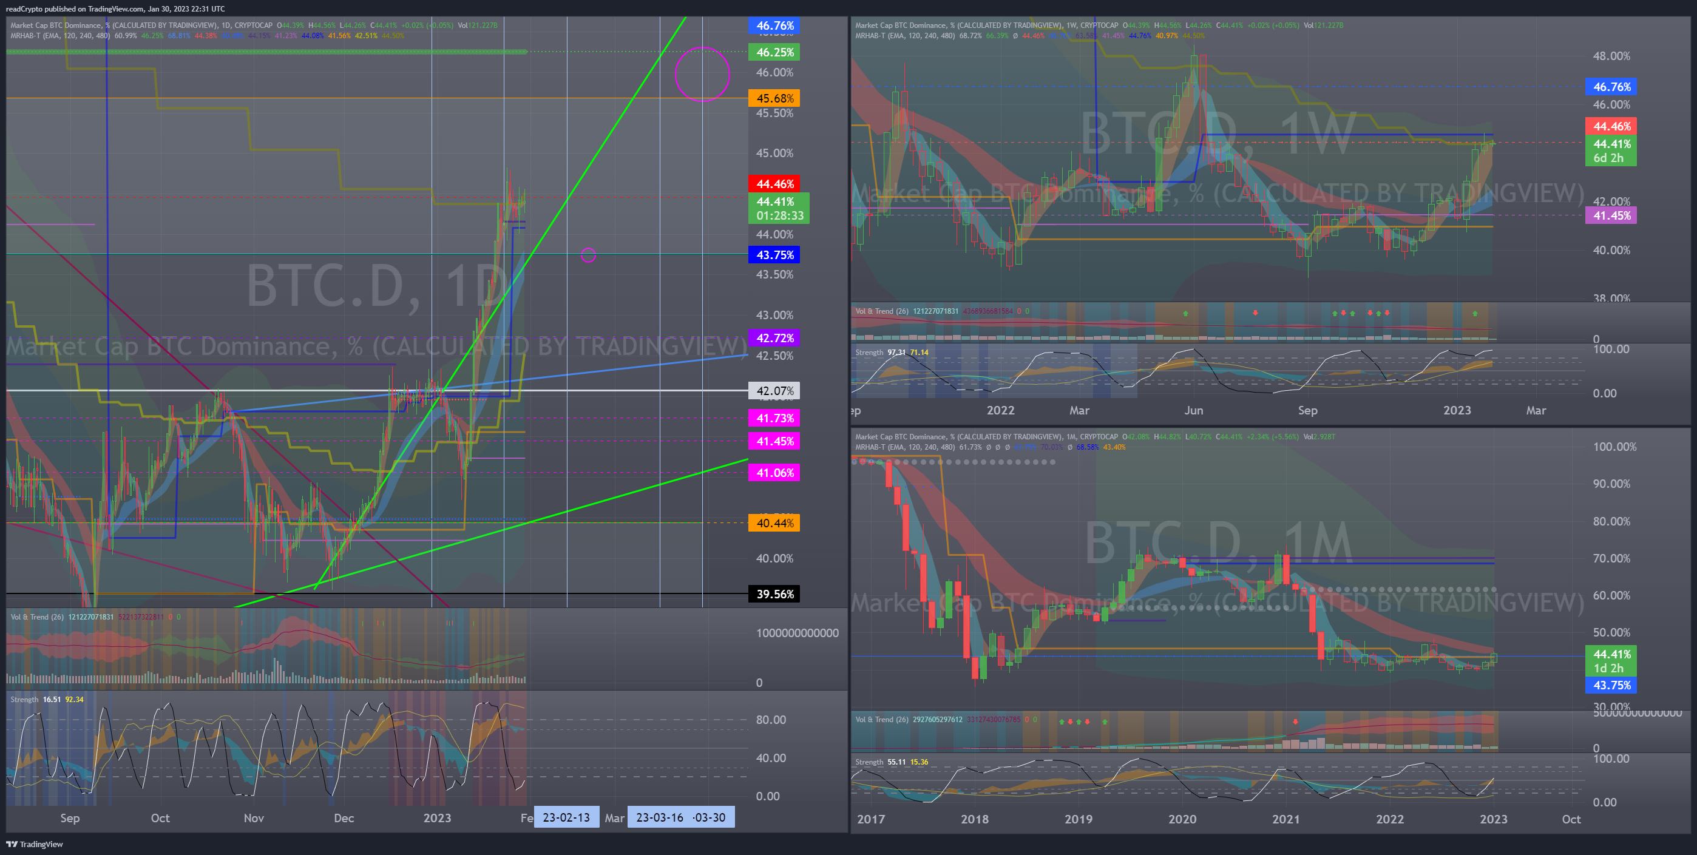Select the magenta 41.06% price label
1697x855 pixels.
[x=774, y=473]
